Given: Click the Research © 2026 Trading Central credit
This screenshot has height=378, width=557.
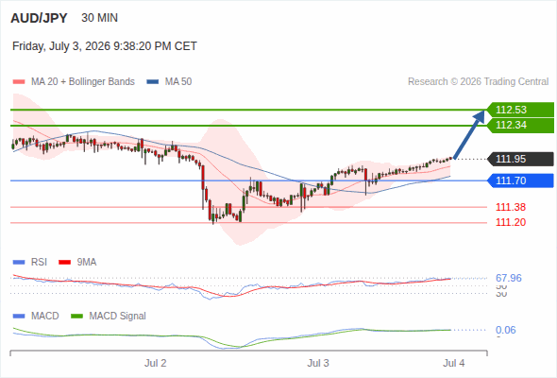Looking at the screenshot, I should 478,82.
